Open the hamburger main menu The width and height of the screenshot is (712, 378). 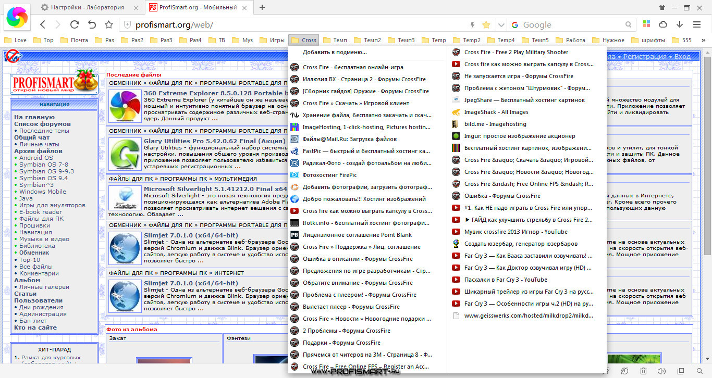click(x=697, y=24)
